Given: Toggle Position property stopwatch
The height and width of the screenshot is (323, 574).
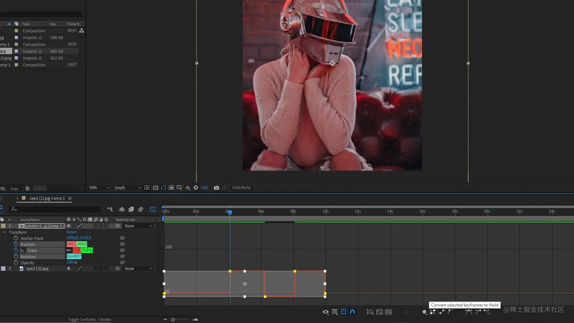Looking at the screenshot, I should coord(16,244).
